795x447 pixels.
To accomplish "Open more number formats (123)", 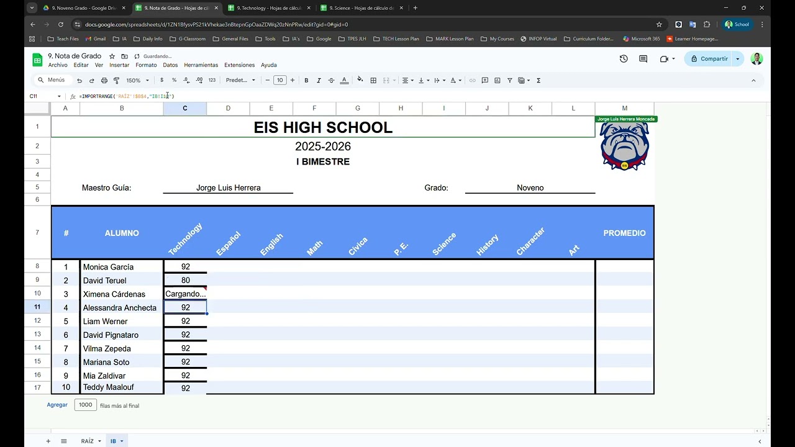I will click(212, 80).
